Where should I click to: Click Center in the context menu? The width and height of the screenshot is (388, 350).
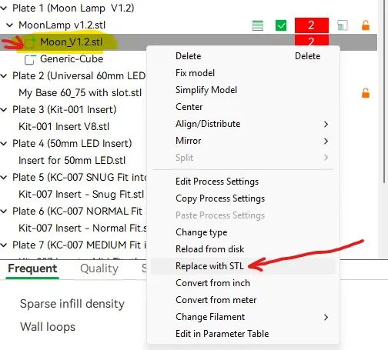click(x=243, y=107)
